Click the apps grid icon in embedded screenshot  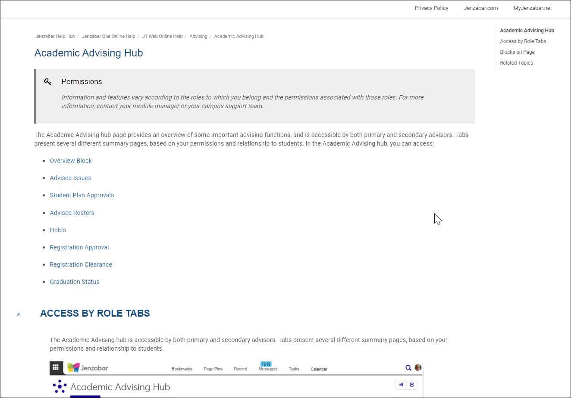pyautogui.click(x=56, y=367)
